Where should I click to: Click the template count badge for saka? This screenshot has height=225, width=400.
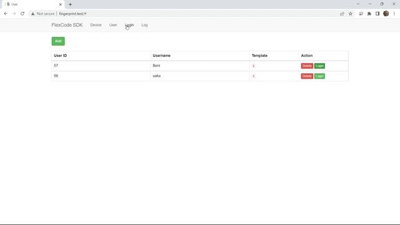pyautogui.click(x=254, y=76)
